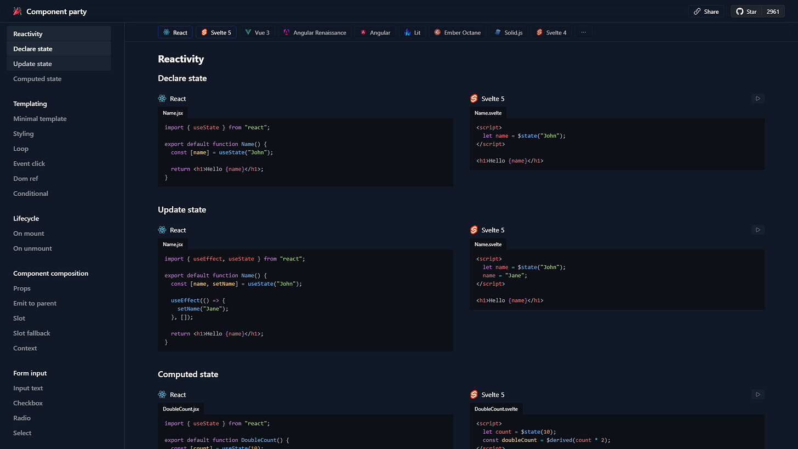Select the Name.svelte tab under Declare state
This screenshot has width=798, height=449.
coord(488,113)
